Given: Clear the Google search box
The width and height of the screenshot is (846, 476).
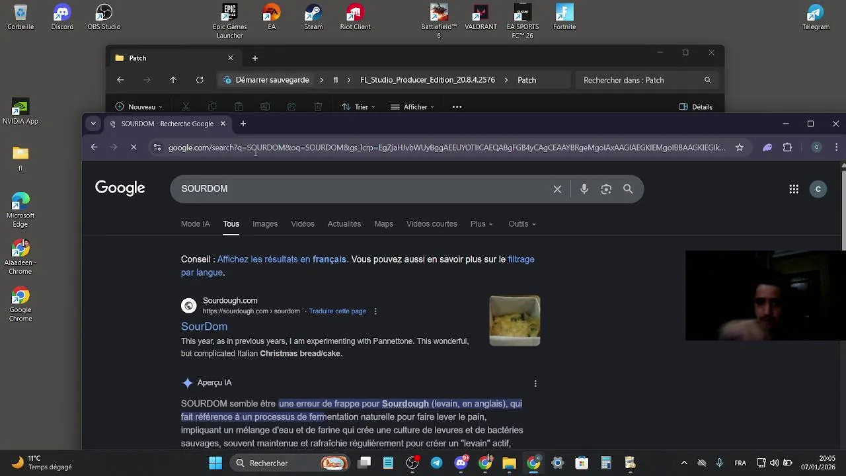Looking at the screenshot, I should [557, 189].
